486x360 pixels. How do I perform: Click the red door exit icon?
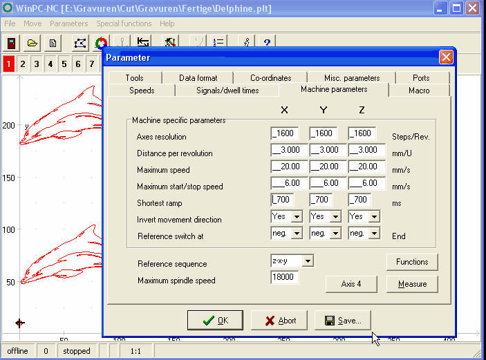[x=12, y=43]
